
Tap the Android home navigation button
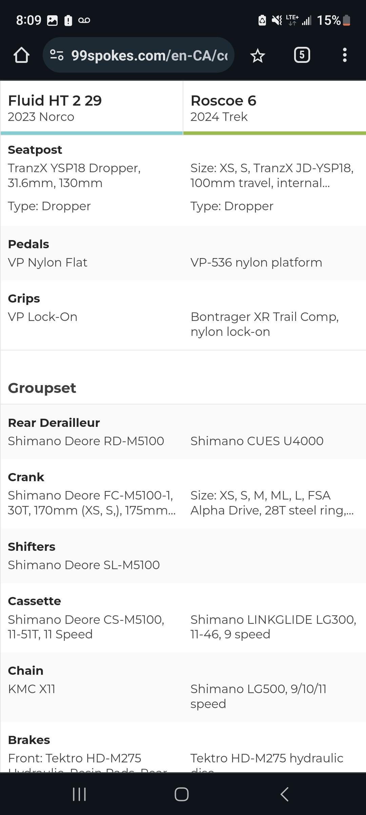pos(181,794)
